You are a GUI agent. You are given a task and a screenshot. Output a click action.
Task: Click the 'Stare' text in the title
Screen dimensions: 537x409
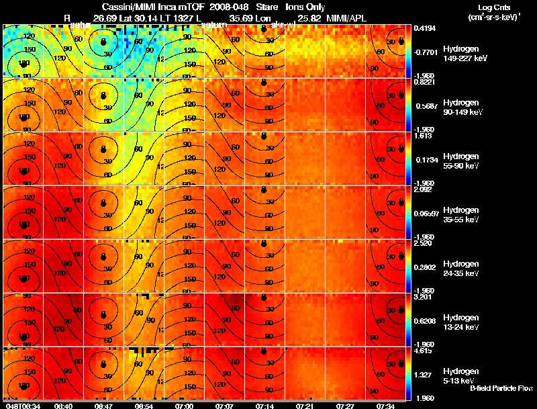(x=266, y=7)
